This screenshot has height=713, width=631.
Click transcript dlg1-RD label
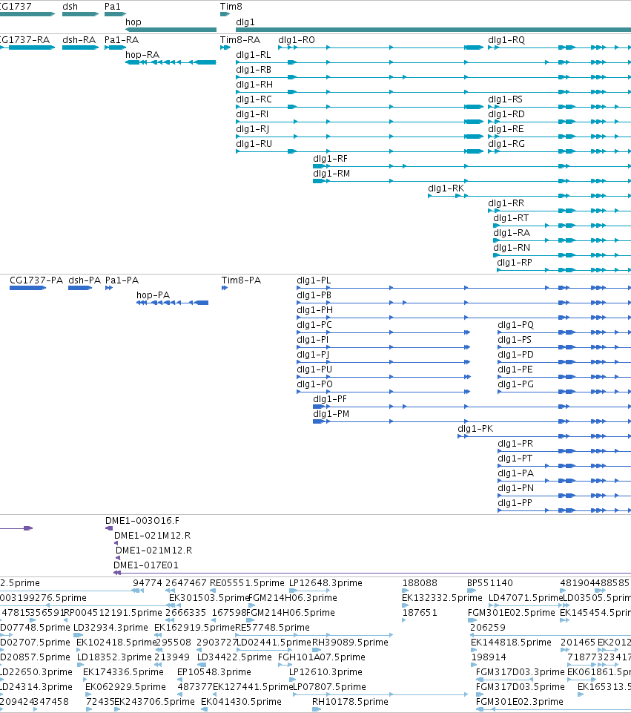[x=506, y=114]
